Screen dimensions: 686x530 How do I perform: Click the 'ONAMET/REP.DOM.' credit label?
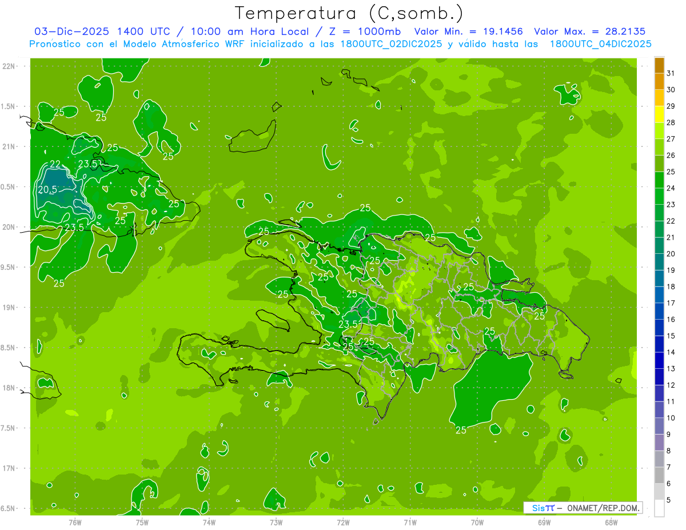pos(603,508)
